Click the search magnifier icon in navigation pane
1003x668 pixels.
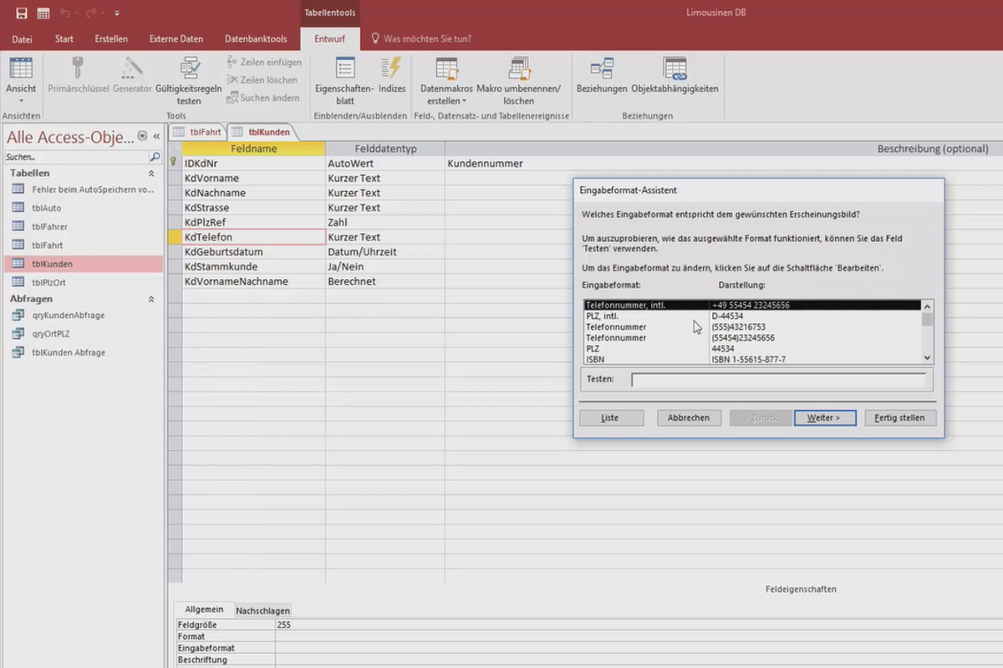tap(155, 157)
